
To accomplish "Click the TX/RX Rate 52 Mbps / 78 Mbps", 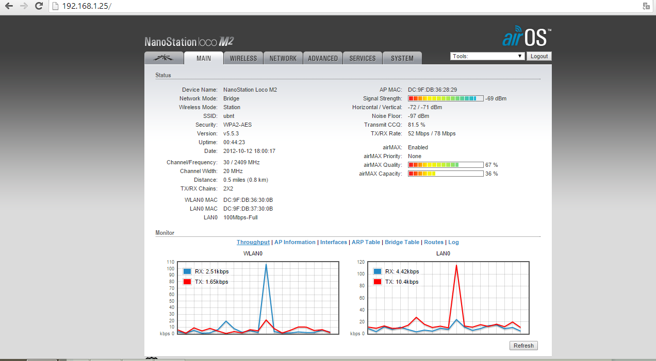I will (x=432, y=133).
